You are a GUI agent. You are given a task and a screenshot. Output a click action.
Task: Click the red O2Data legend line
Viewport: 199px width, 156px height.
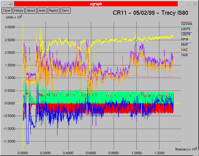(187, 22)
